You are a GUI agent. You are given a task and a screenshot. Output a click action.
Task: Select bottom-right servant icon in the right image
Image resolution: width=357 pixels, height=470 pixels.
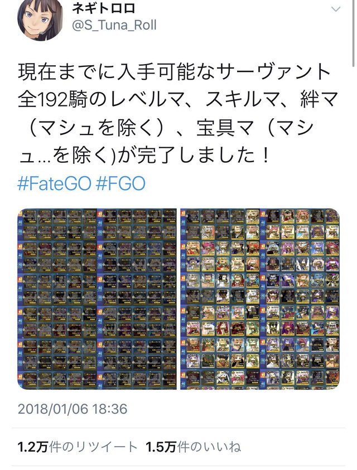332,377
